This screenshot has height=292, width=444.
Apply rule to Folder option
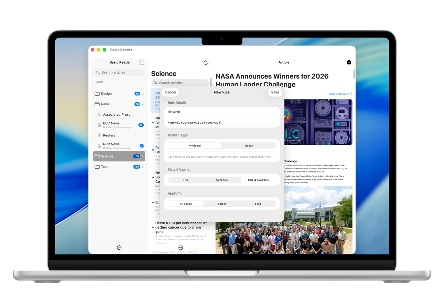point(222,204)
